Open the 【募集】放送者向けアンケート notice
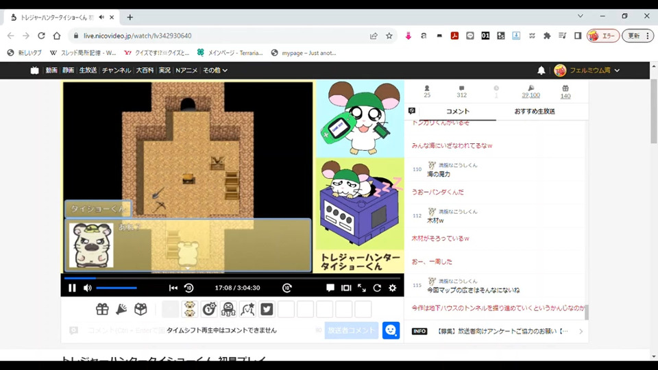This screenshot has width=658, height=370. [x=502, y=332]
